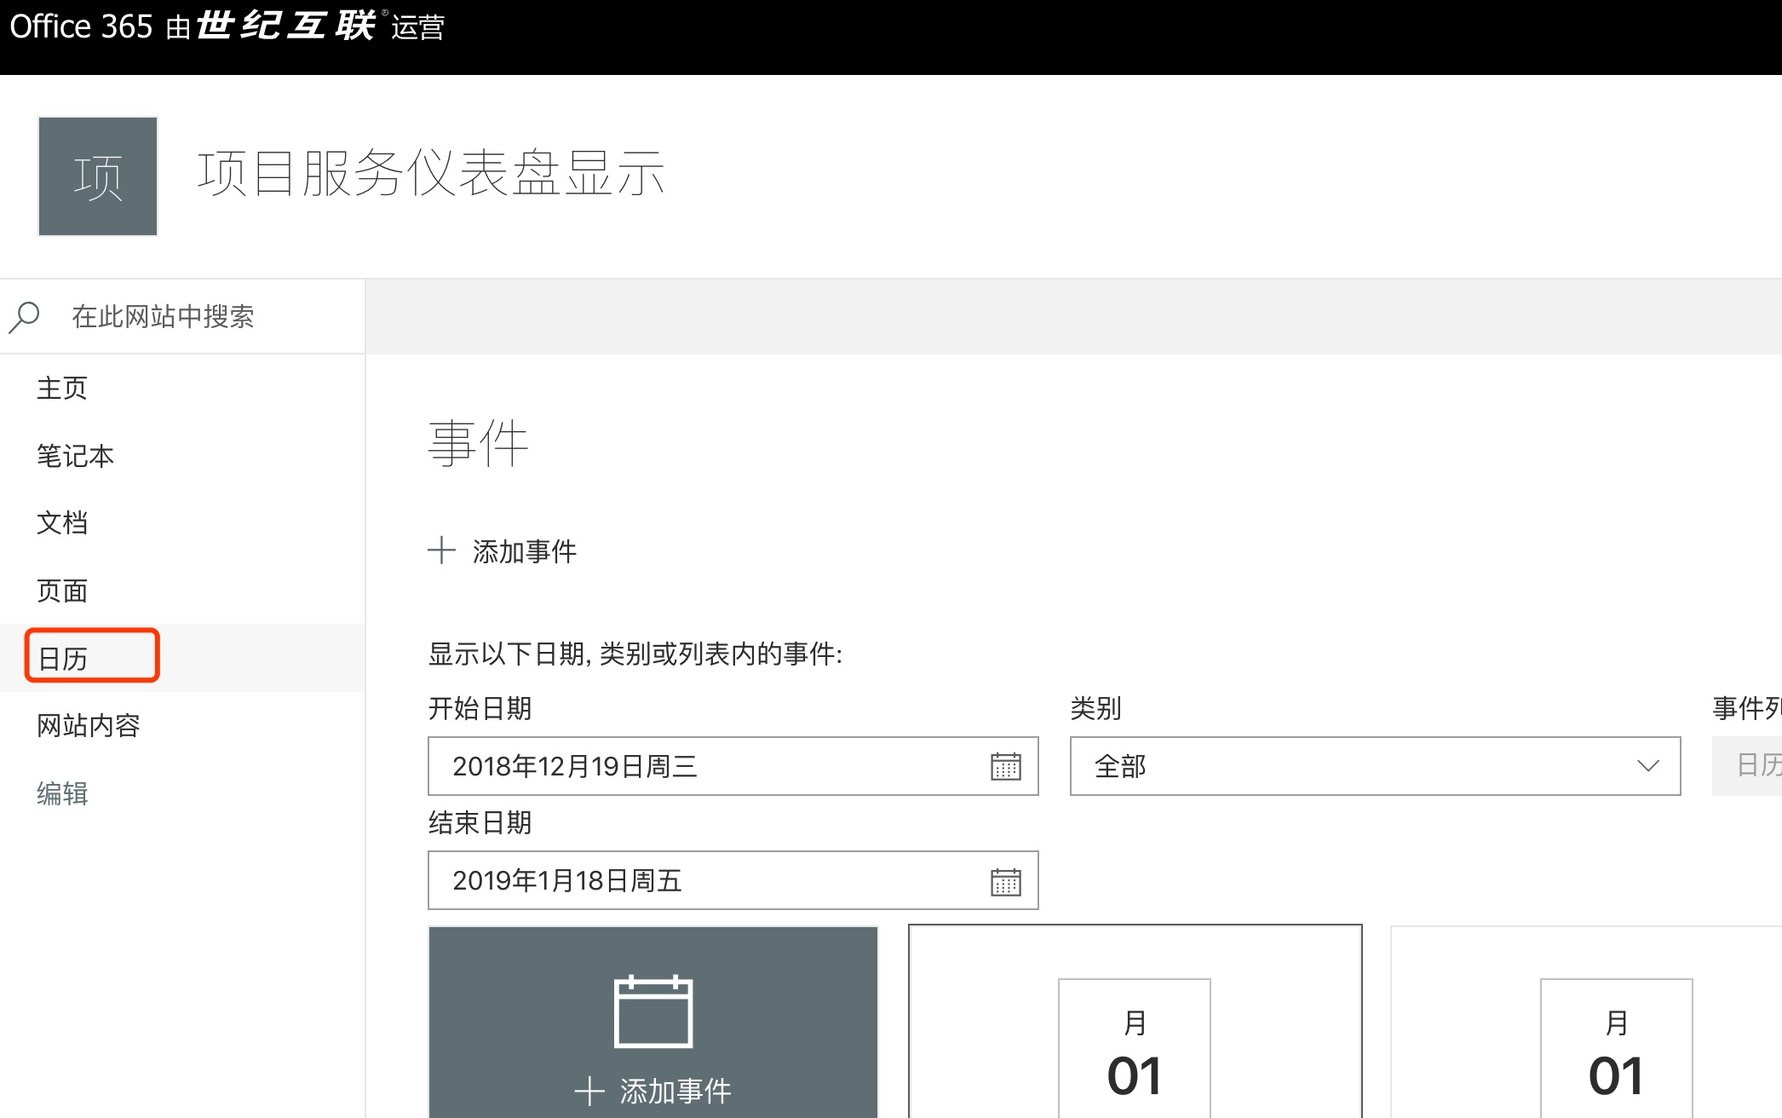Open the second 月 01 event card at right
The width and height of the screenshot is (1782, 1118).
1586,1022
